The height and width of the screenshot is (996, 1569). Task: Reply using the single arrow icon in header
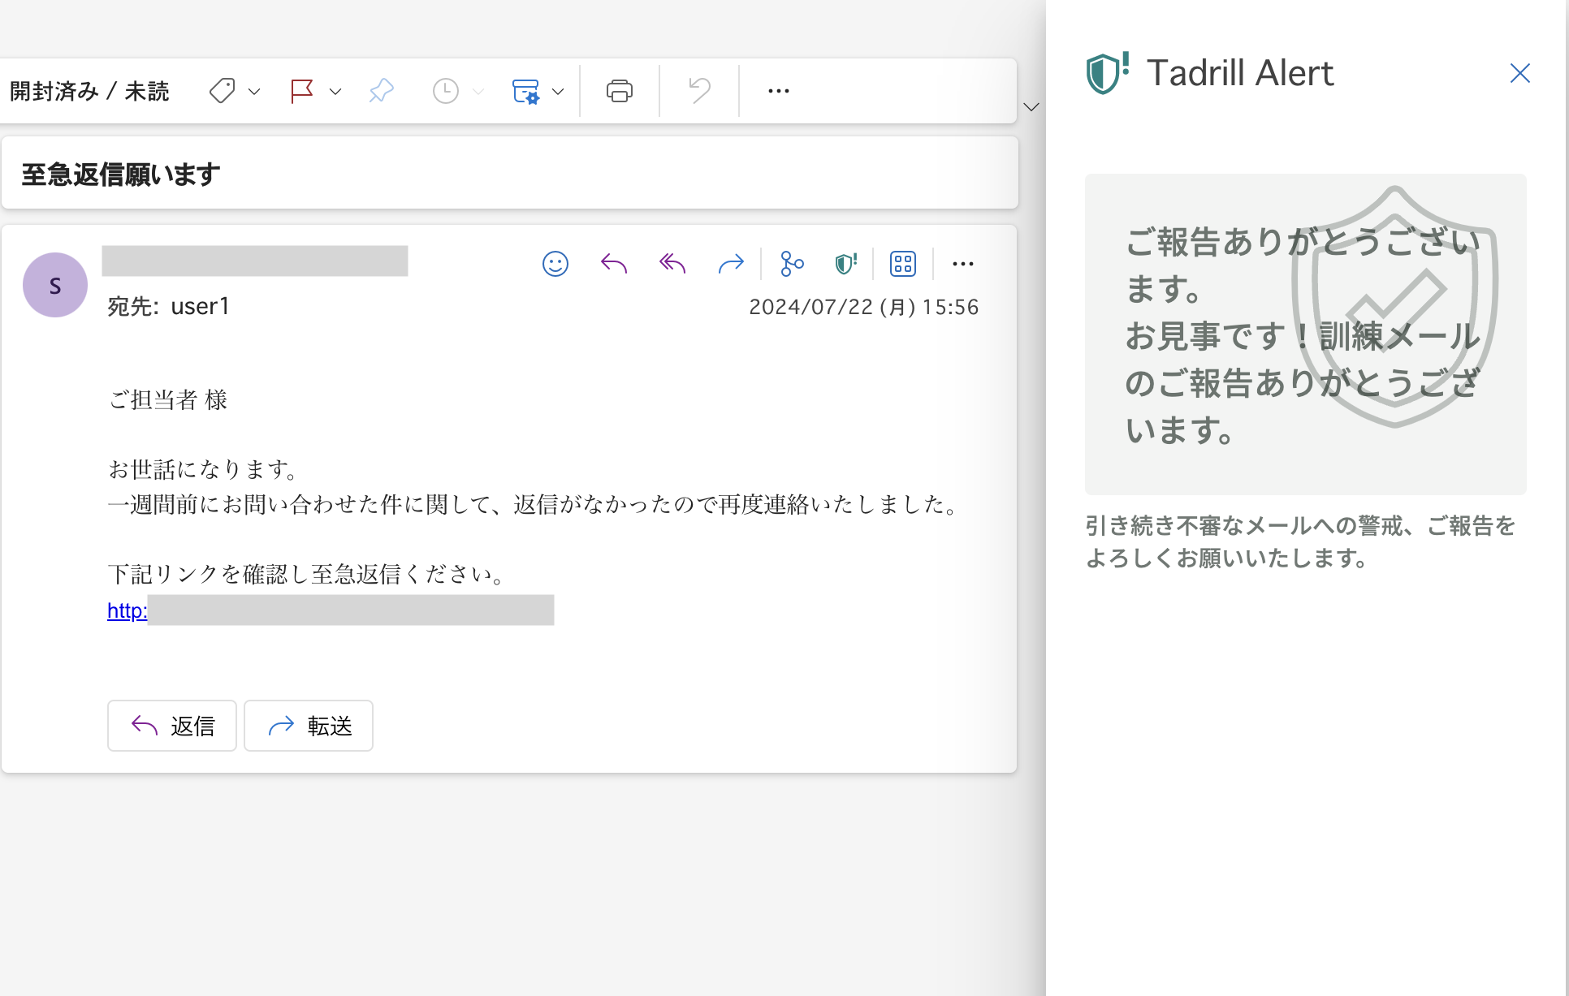(x=614, y=264)
